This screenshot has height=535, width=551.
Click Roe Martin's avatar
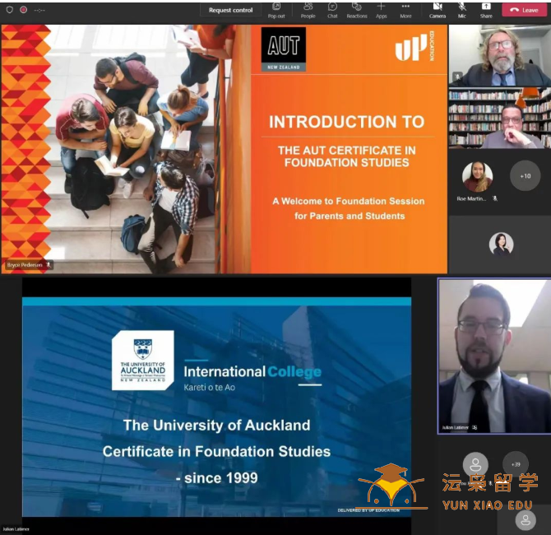tap(477, 177)
